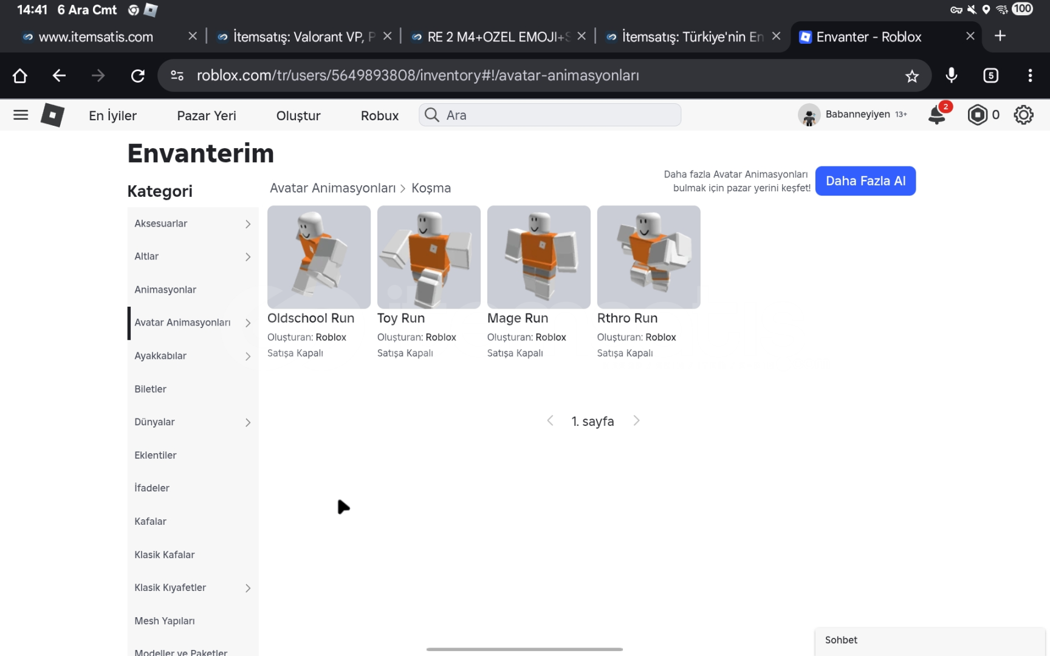Select the Mage Run thumbnail
The height and width of the screenshot is (656, 1050).
(x=538, y=257)
